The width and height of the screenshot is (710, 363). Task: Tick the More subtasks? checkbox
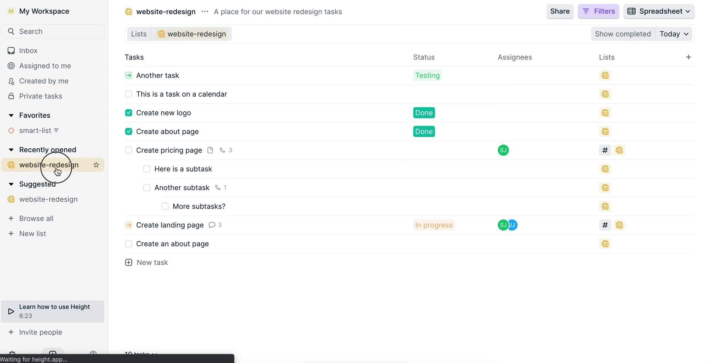165,207
